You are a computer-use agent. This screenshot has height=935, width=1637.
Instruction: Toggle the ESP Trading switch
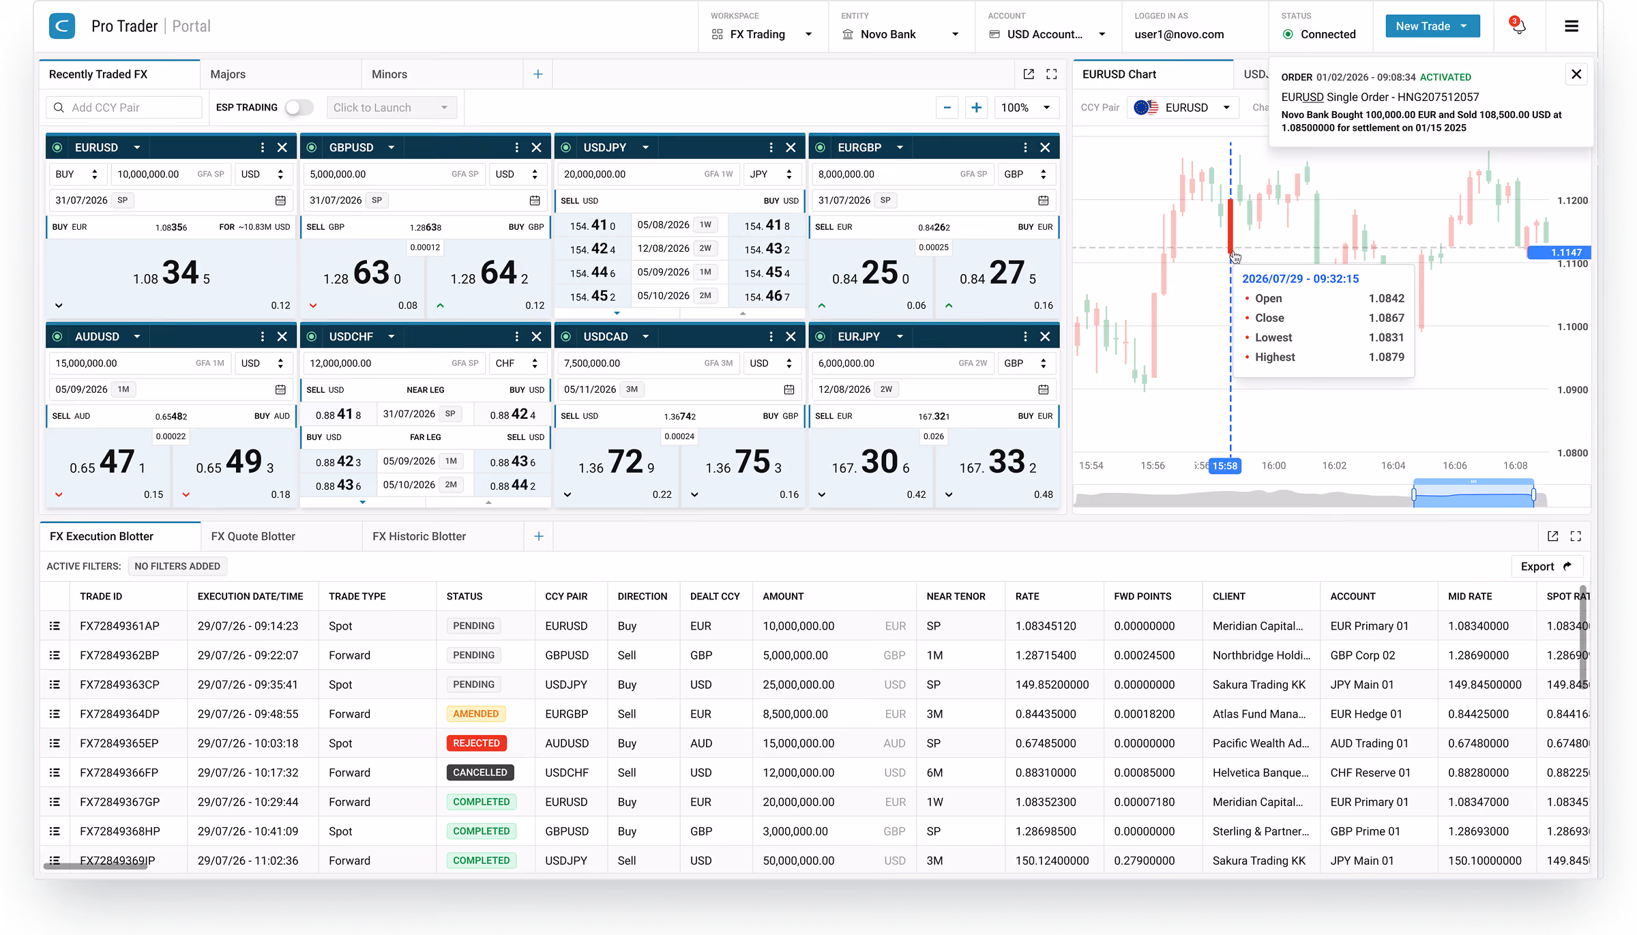(x=299, y=108)
